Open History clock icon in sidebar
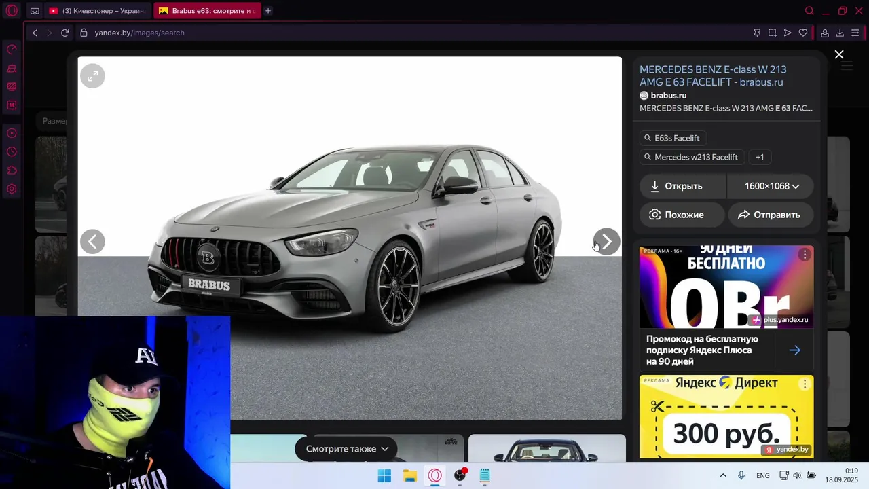This screenshot has height=489, width=869. [12, 151]
